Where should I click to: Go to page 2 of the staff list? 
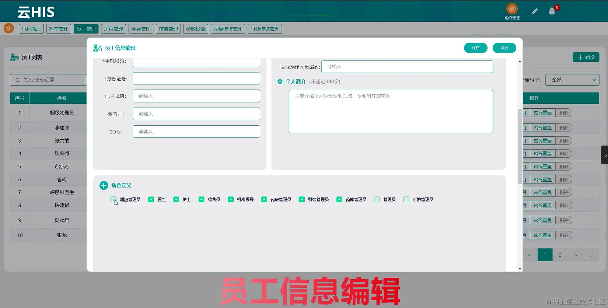(x=560, y=255)
